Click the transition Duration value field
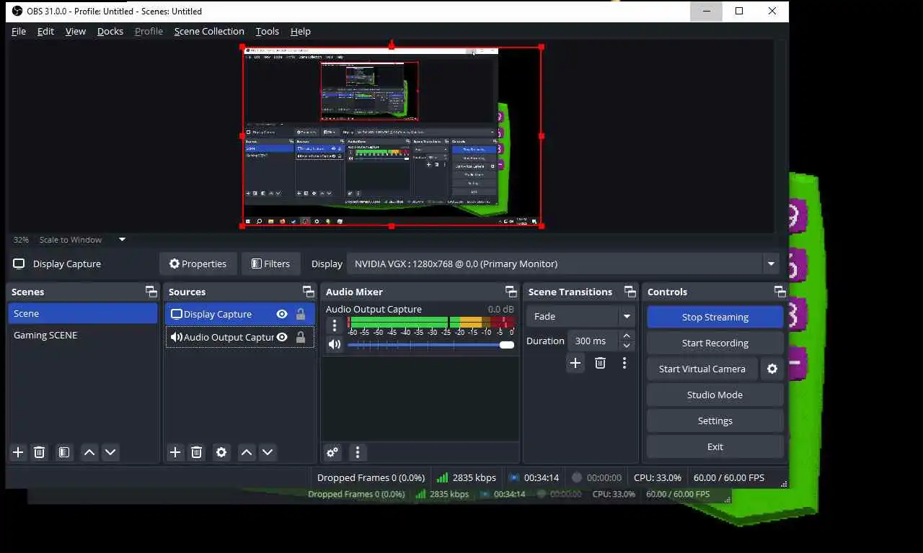 pos(593,341)
